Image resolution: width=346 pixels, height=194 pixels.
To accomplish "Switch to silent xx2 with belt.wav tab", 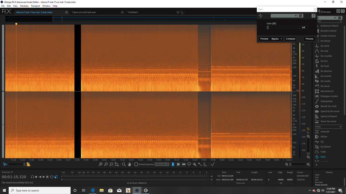I will click(x=84, y=12).
